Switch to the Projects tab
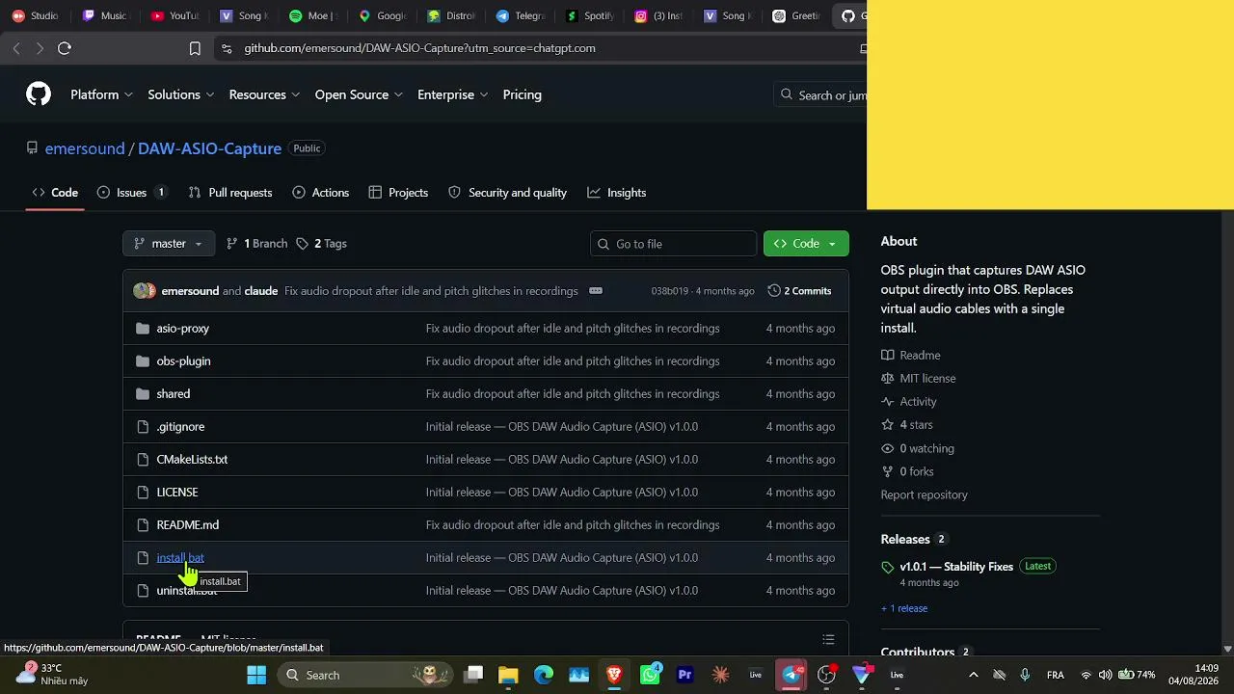 pos(398,193)
